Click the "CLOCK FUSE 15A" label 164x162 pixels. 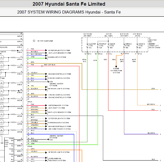112,46
